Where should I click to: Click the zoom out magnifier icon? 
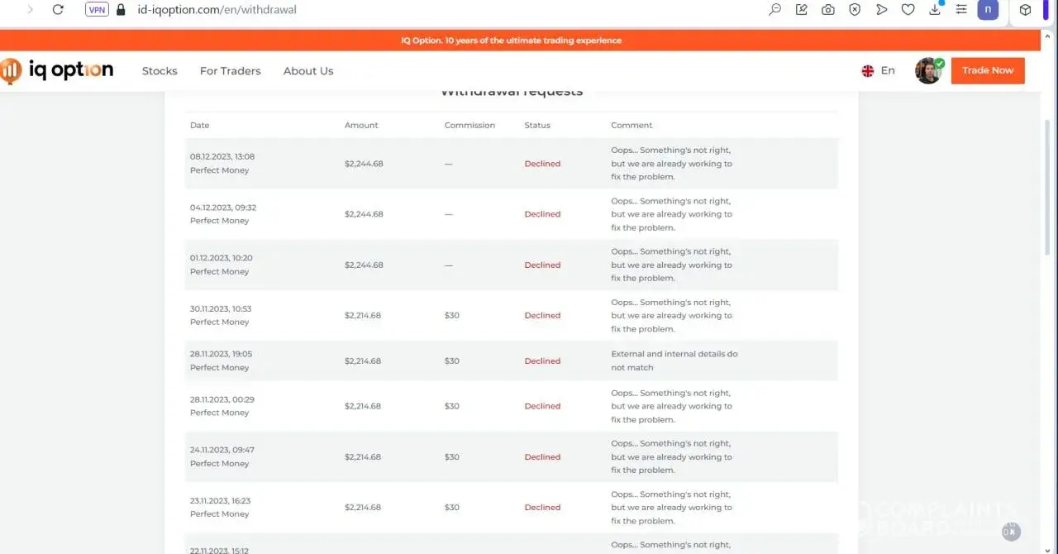pyautogui.click(x=774, y=10)
